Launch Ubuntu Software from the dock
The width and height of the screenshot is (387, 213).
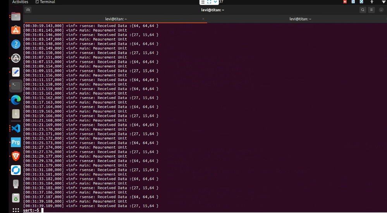tap(16, 30)
